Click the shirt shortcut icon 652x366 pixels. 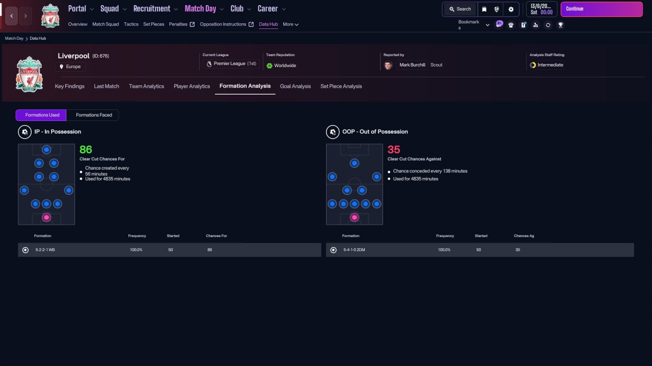[511, 25]
